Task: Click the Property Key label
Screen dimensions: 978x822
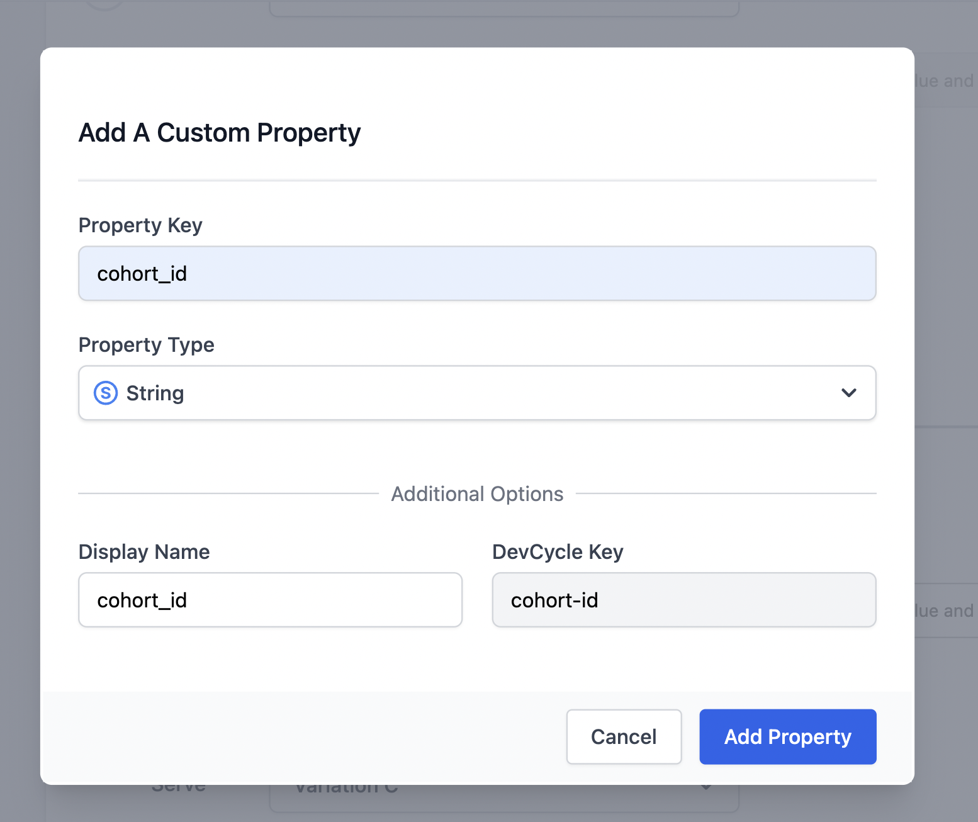Action: pos(140,225)
